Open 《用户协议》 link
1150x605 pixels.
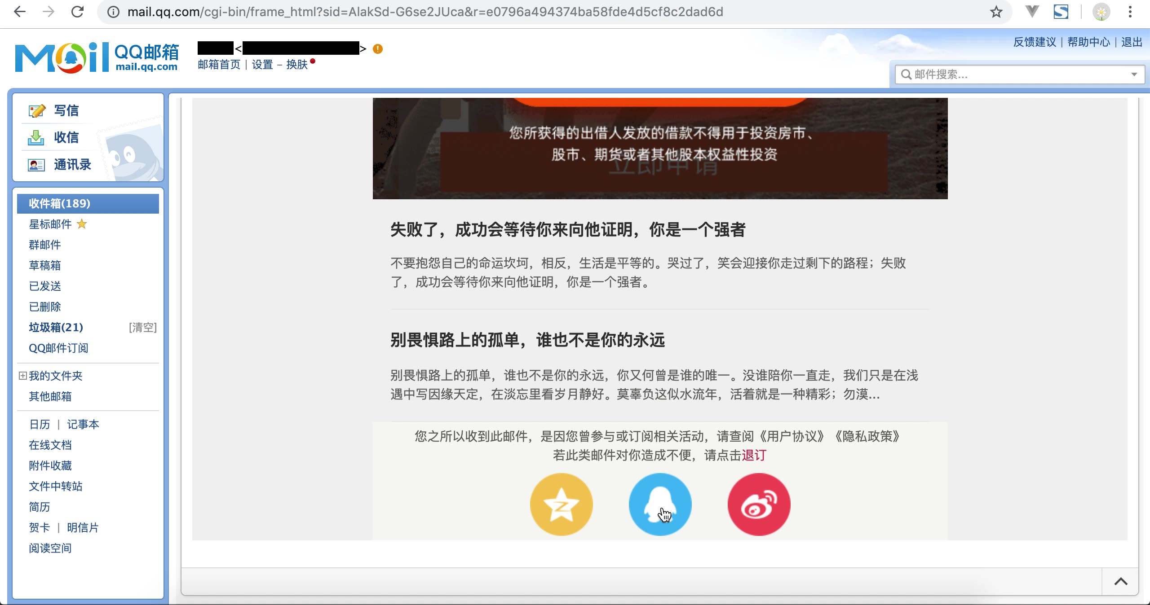pos(791,436)
